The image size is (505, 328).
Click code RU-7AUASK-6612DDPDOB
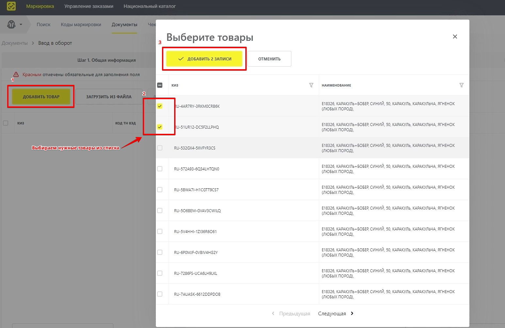coord(197,294)
